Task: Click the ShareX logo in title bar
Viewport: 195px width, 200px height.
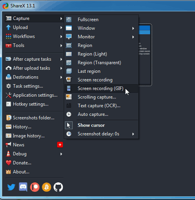Action: click(x=6, y=6)
